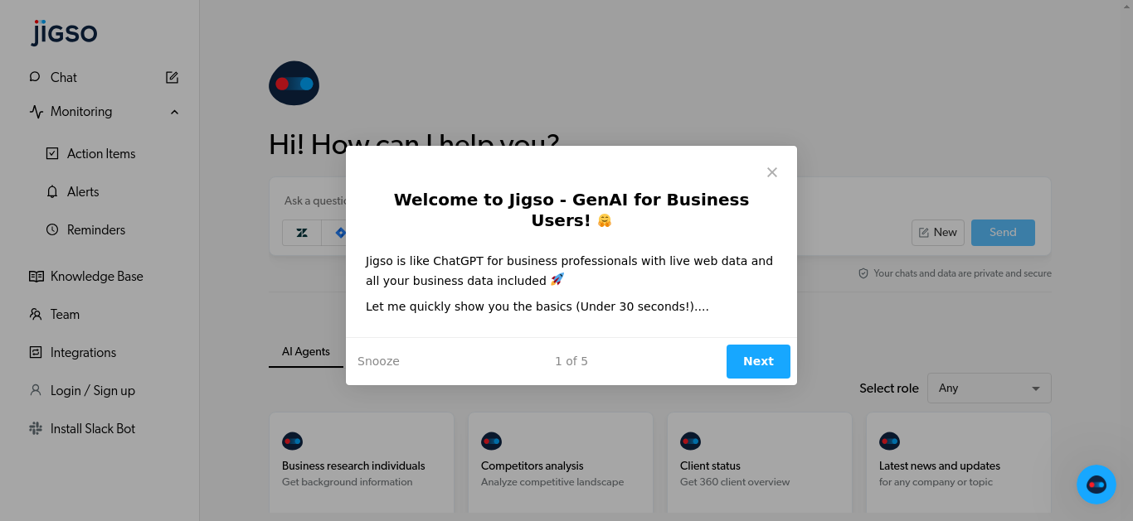The width and height of the screenshot is (1133, 521).
Task: Open the Client status agent card
Action: coord(760,462)
